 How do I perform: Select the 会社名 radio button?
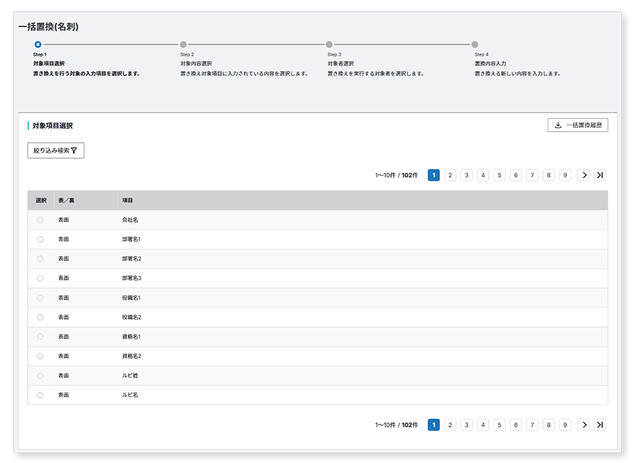point(40,220)
